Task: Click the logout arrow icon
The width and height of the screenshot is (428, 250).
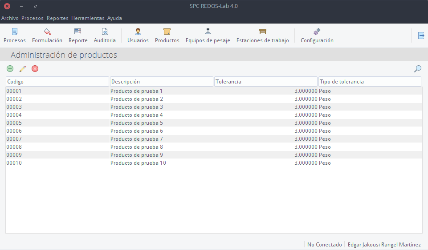Action: pyautogui.click(x=421, y=36)
